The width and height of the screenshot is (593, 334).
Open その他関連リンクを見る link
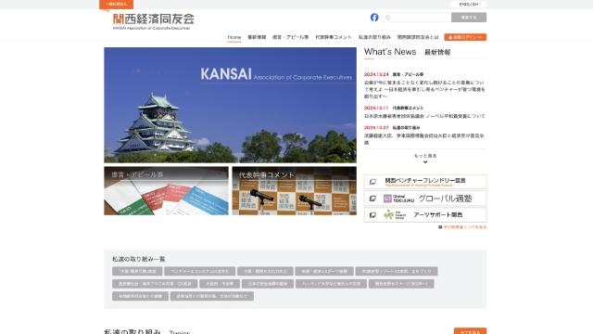coord(462,227)
